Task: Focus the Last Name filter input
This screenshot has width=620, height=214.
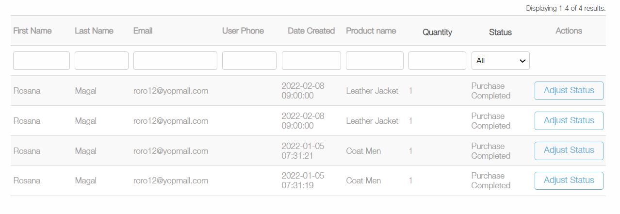Action: pyautogui.click(x=101, y=61)
